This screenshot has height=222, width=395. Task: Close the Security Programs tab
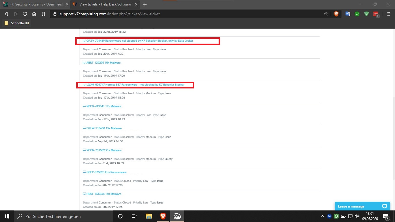pos(67,4)
